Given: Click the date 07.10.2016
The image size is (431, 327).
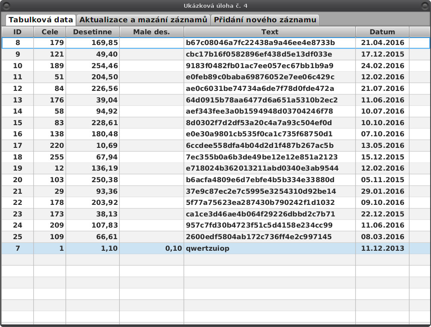Looking at the screenshot, I should (382, 134).
